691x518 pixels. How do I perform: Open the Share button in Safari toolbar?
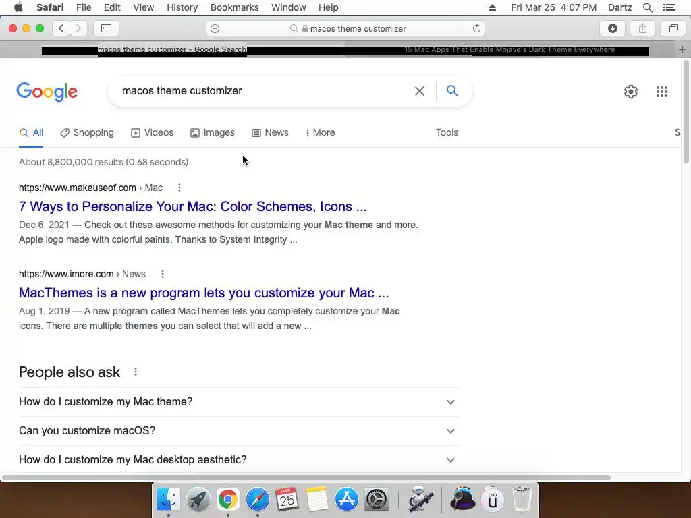pos(642,28)
